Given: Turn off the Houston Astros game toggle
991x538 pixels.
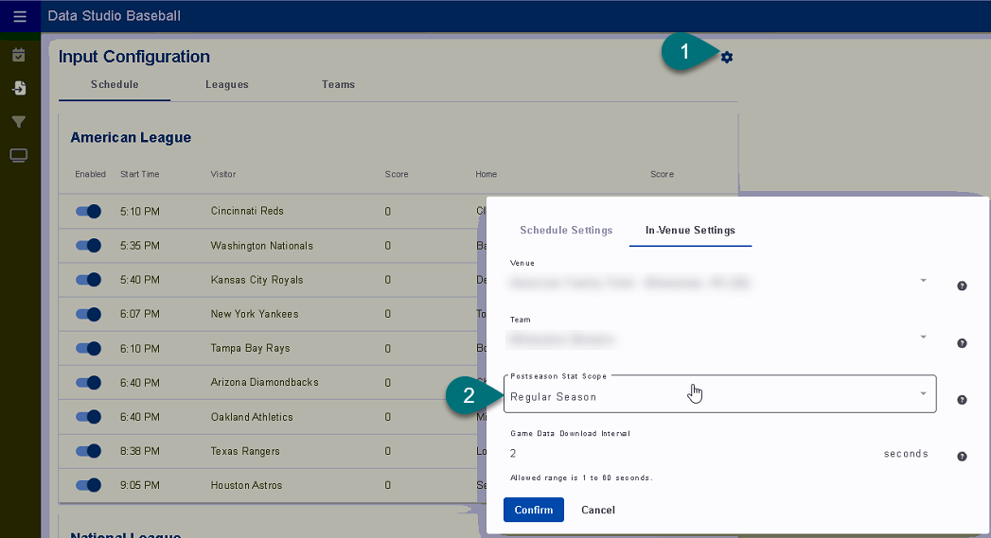Looking at the screenshot, I should (89, 486).
